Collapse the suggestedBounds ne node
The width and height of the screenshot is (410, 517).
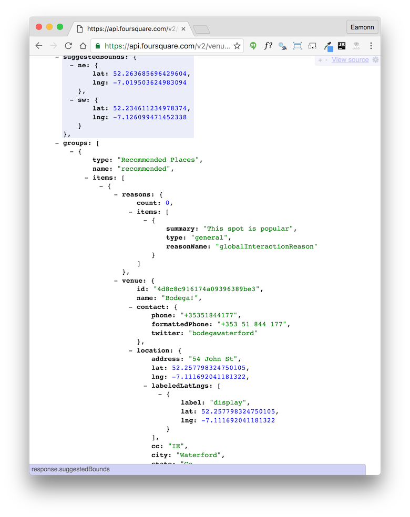click(72, 65)
